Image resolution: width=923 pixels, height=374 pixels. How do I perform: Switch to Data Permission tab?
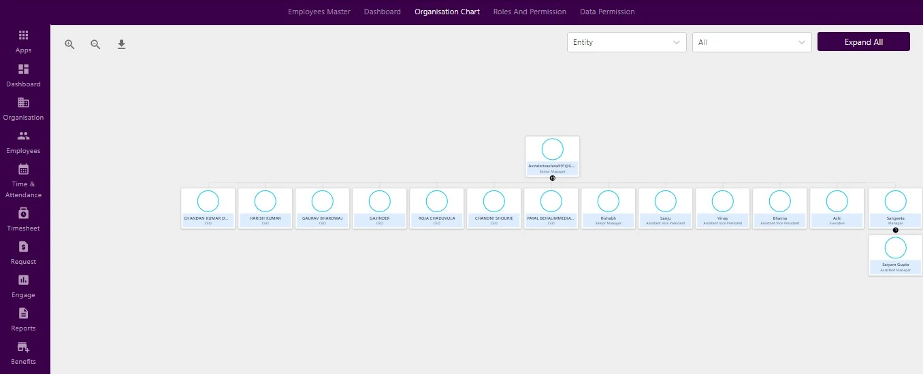click(x=607, y=12)
